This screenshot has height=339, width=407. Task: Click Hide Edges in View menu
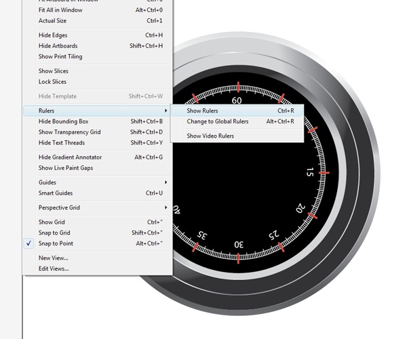[x=98, y=35]
